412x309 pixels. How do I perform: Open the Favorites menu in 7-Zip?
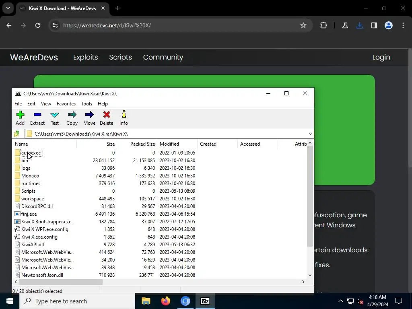coord(66,104)
